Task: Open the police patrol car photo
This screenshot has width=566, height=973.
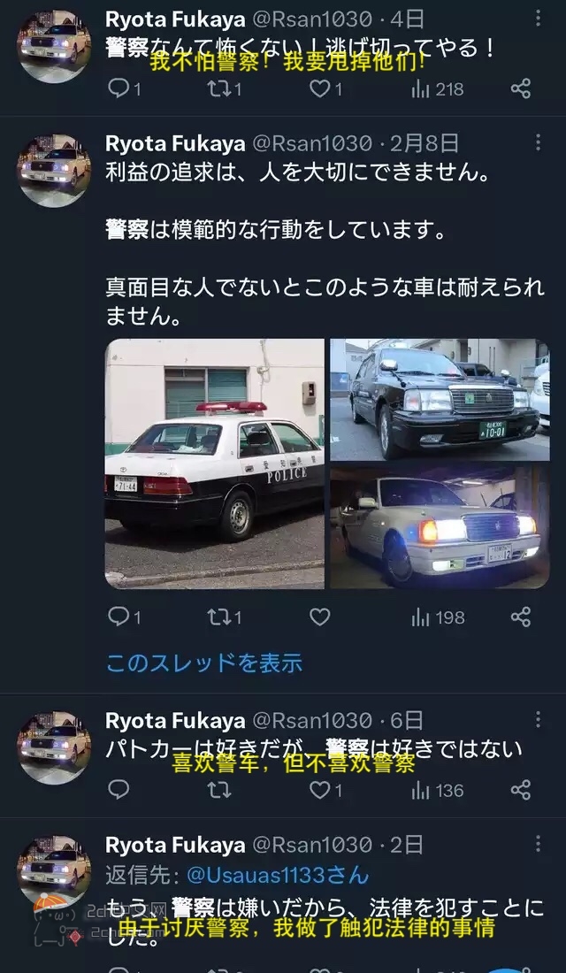Action: (215, 464)
